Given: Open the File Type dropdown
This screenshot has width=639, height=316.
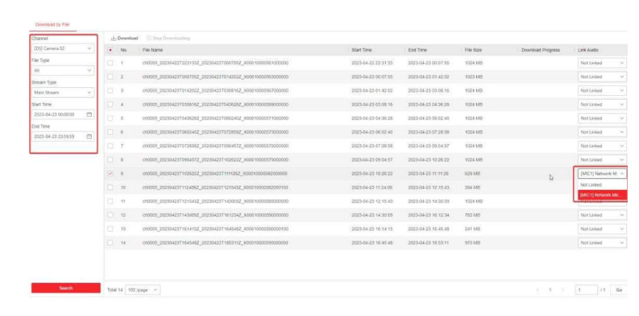Looking at the screenshot, I should 62,70.
